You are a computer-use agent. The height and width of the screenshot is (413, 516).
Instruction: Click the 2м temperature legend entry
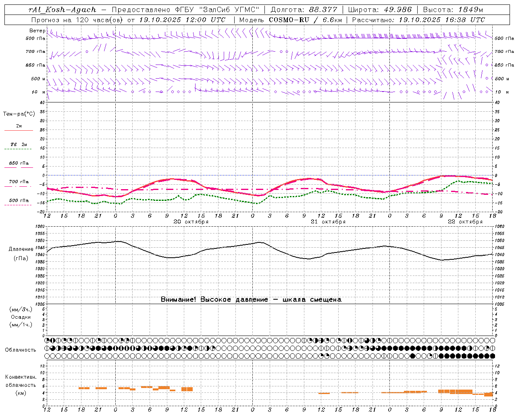click(19, 126)
